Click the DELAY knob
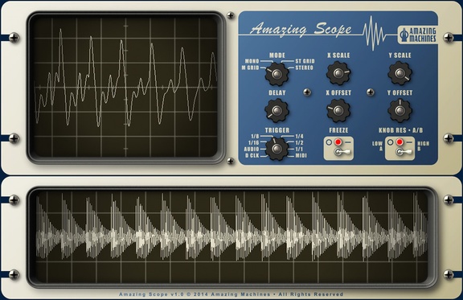 [x=277, y=111]
